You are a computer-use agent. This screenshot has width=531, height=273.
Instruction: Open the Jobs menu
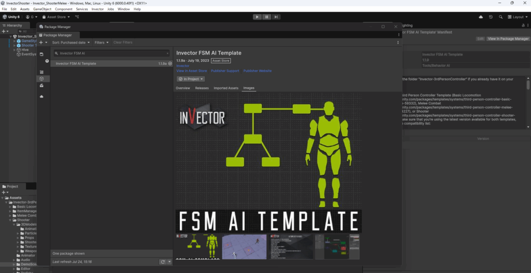click(110, 9)
